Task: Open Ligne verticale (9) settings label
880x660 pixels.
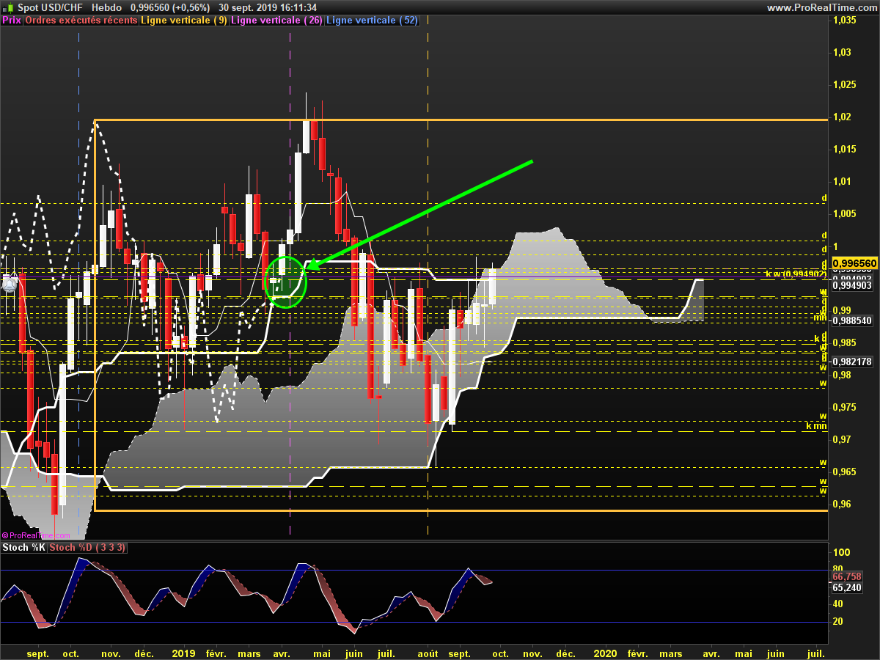Action: coord(185,21)
